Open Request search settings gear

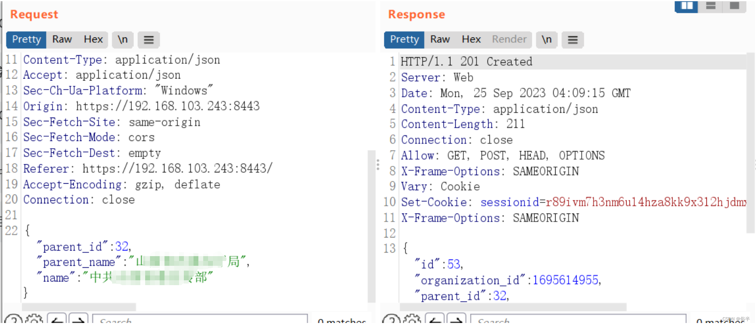pyautogui.click(x=34, y=319)
